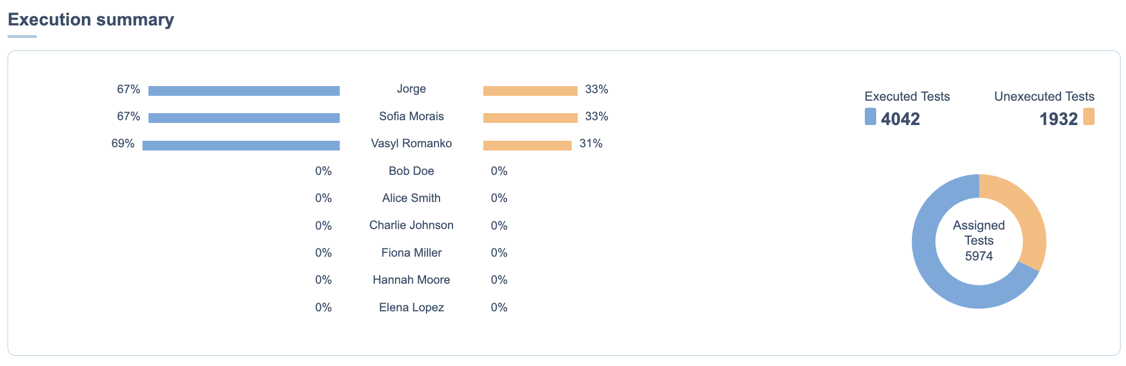
Task: Click Jorge's blue executed bar
Action: (x=244, y=91)
